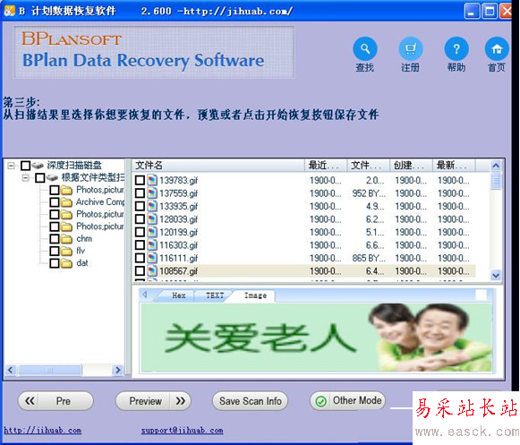The height and width of the screenshot is (445, 520).
Task: Click the 关爱老人 preview image
Action: point(317,338)
